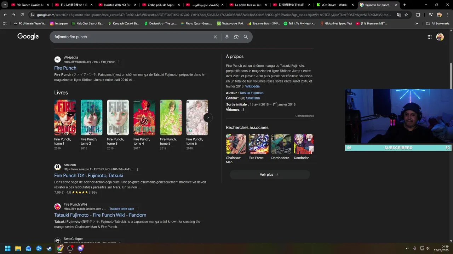453x254 pixels.
Task: Reload the page
Action: (22, 15)
